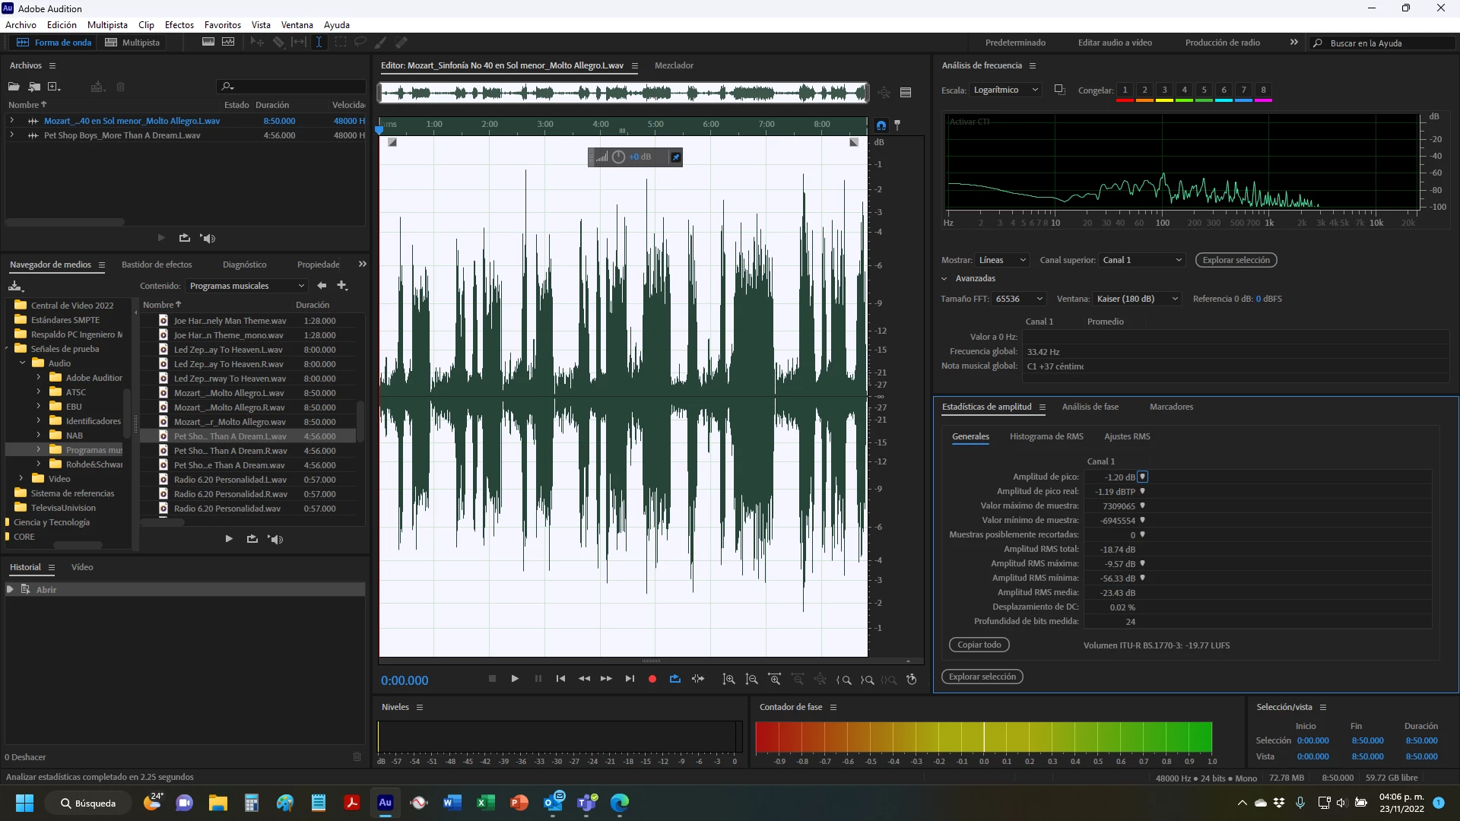1460x821 pixels.
Task: Toggle the blue snapping magnet in the timeline
Action: [x=881, y=125]
